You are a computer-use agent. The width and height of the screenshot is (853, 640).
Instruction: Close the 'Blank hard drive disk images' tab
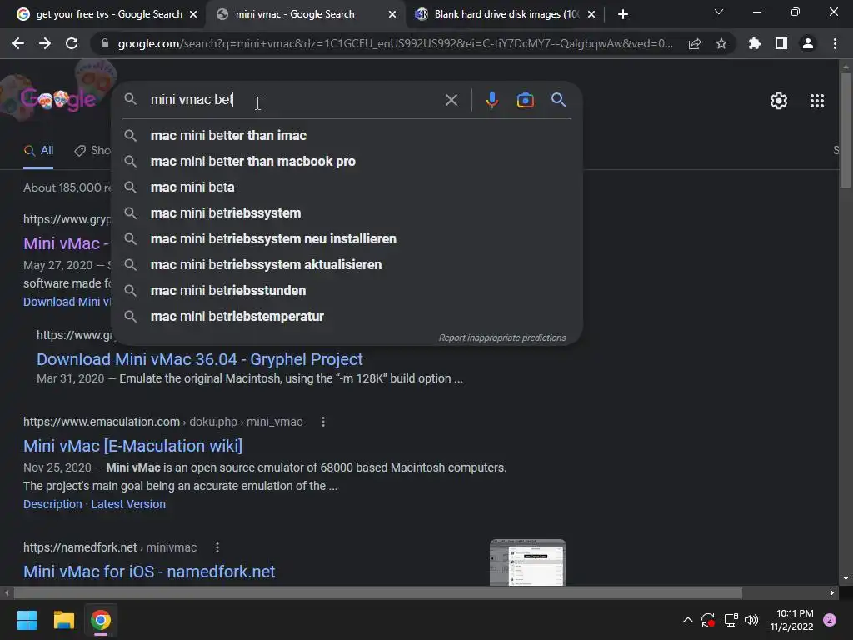coord(591,14)
